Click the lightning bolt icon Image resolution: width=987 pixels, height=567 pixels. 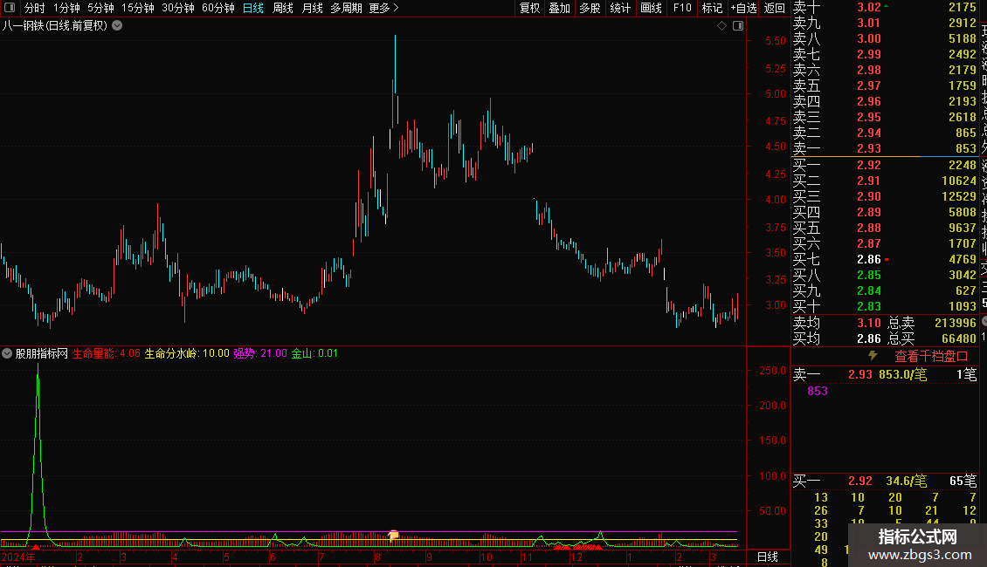[873, 356]
